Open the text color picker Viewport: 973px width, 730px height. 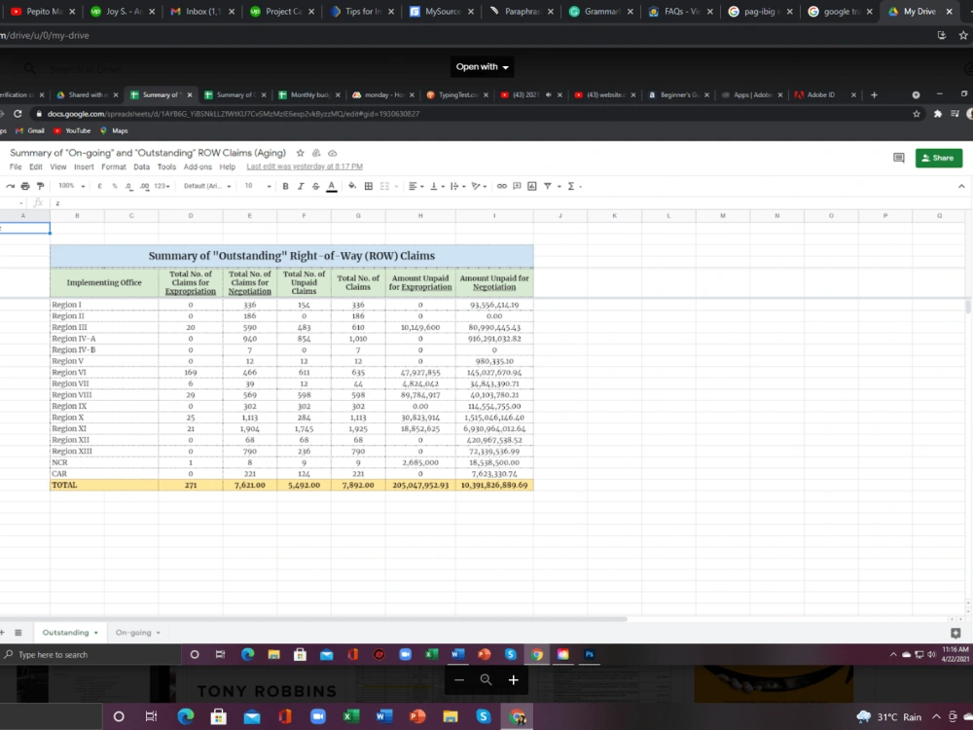332,186
